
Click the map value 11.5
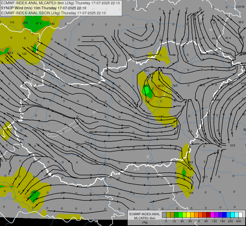190,131
